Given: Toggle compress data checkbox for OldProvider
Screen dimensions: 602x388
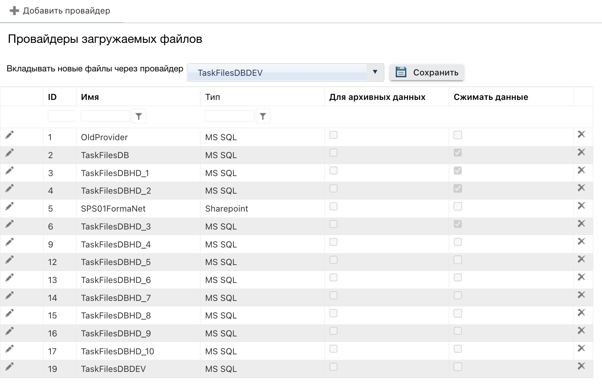Looking at the screenshot, I should click(458, 135).
